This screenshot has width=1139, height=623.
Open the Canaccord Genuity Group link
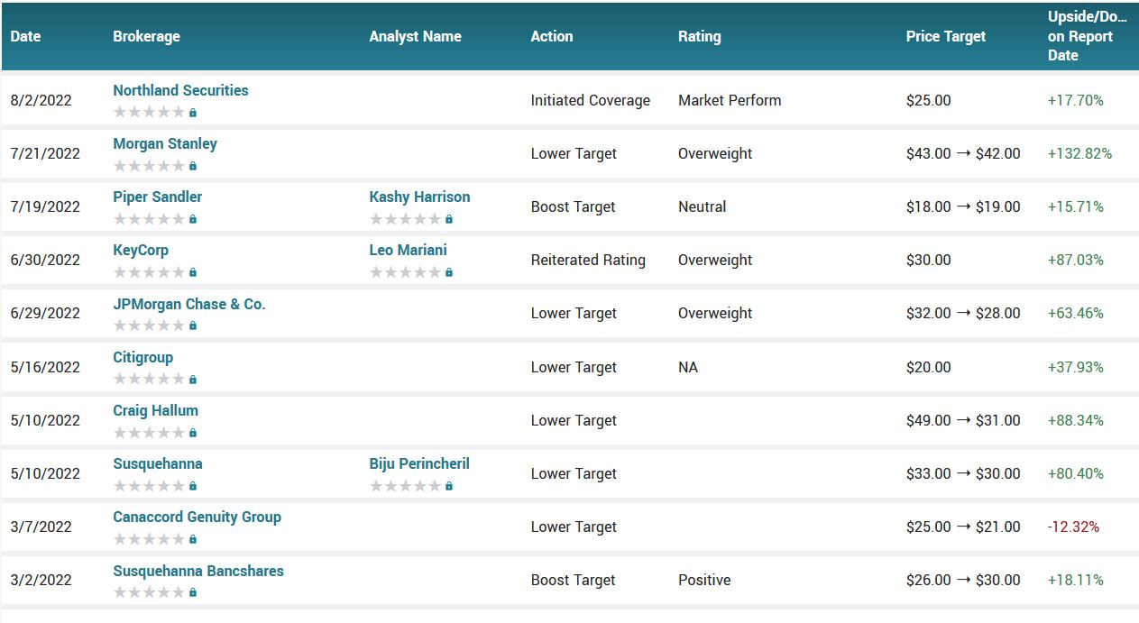tap(197, 517)
